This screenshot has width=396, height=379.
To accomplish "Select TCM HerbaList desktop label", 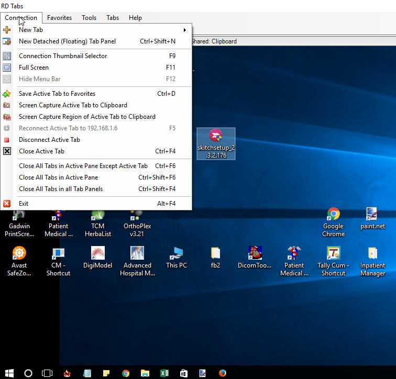I will (x=98, y=230).
